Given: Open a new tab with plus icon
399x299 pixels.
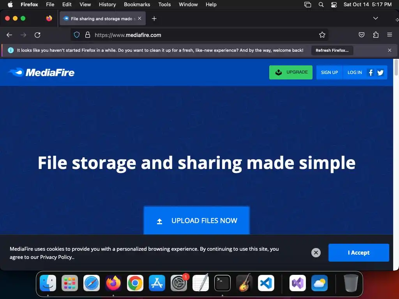Looking at the screenshot, I should (x=154, y=19).
